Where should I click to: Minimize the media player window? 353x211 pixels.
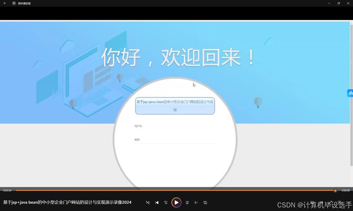tap(329, 3)
